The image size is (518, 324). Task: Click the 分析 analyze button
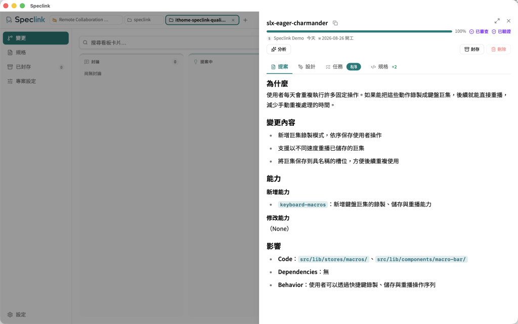(x=279, y=49)
